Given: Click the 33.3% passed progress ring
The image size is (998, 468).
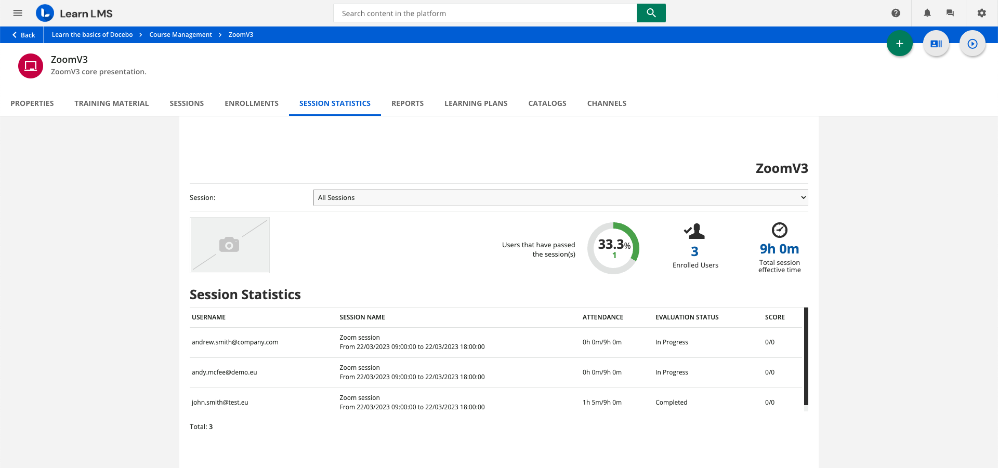Looking at the screenshot, I should coord(613,248).
